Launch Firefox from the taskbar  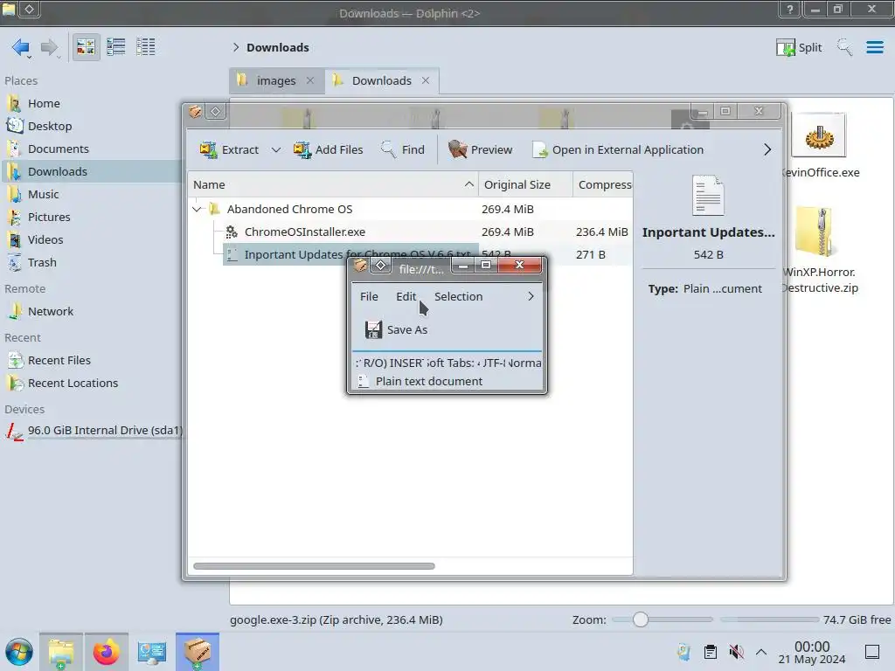pyautogui.click(x=106, y=652)
